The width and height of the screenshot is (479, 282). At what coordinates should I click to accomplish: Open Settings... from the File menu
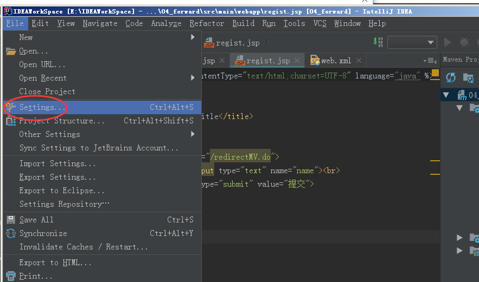pos(102,107)
